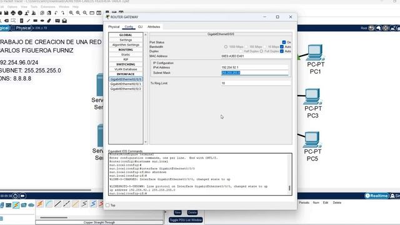Click the cable selection horizontal scrollbar
This screenshot has height=225, width=400.
(x=54, y=217)
